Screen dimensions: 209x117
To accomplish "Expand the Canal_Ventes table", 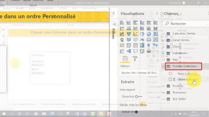I will click(x=164, y=40).
